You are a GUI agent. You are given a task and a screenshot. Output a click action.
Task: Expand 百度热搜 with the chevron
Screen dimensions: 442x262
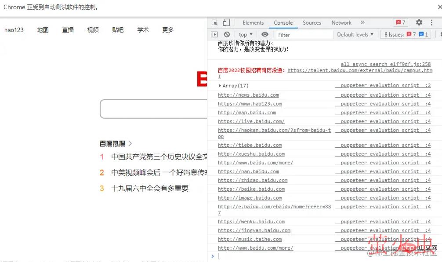[x=130, y=143]
